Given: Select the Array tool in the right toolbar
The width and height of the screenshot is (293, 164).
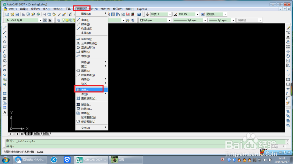Looking at the screenshot, I should (x=288, y=46).
